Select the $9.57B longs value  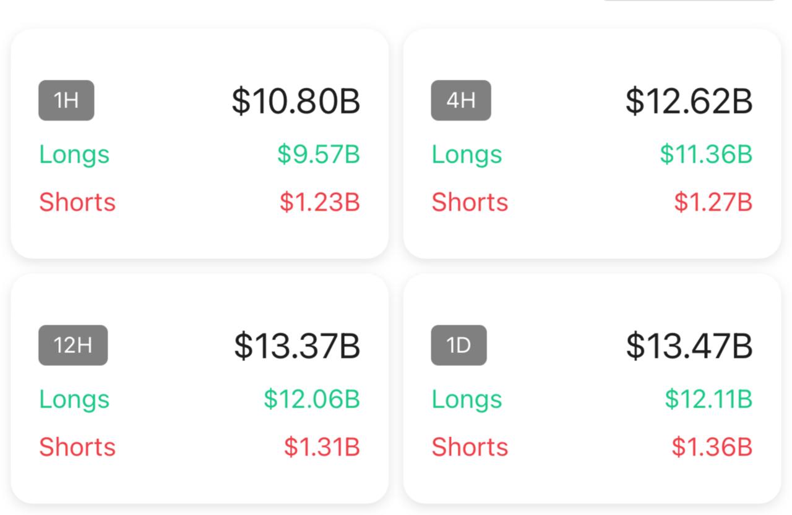pos(318,155)
